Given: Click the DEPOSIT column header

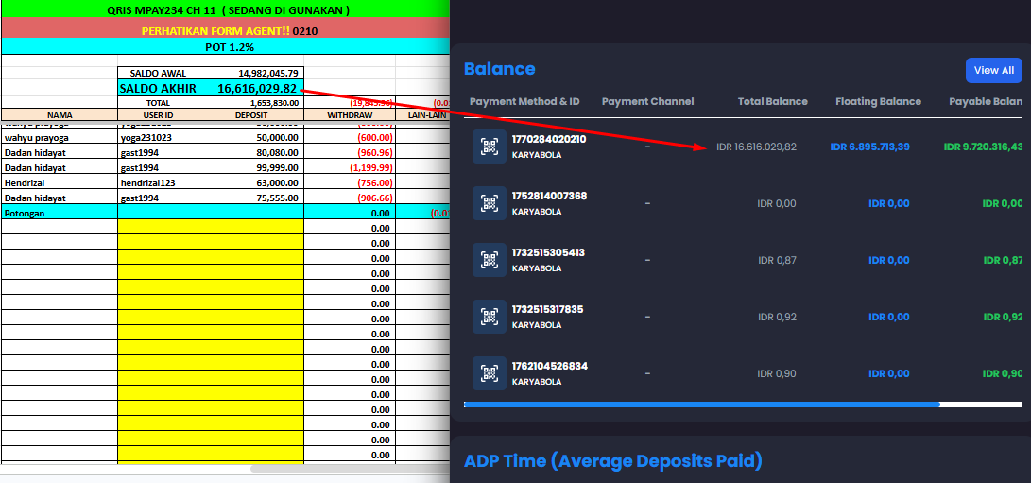Looking at the screenshot, I should click(x=250, y=114).
